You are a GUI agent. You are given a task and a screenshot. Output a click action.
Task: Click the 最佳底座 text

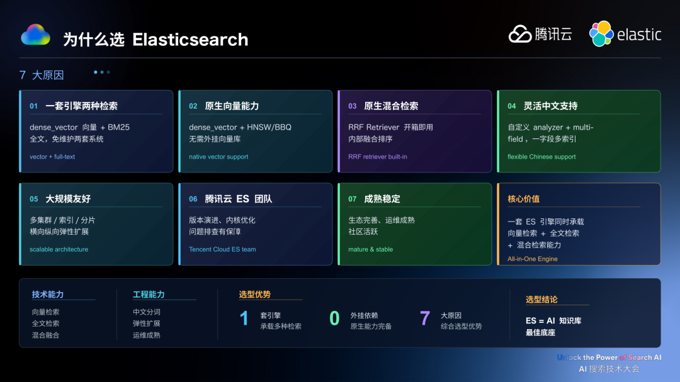click(x=540, y=332)
